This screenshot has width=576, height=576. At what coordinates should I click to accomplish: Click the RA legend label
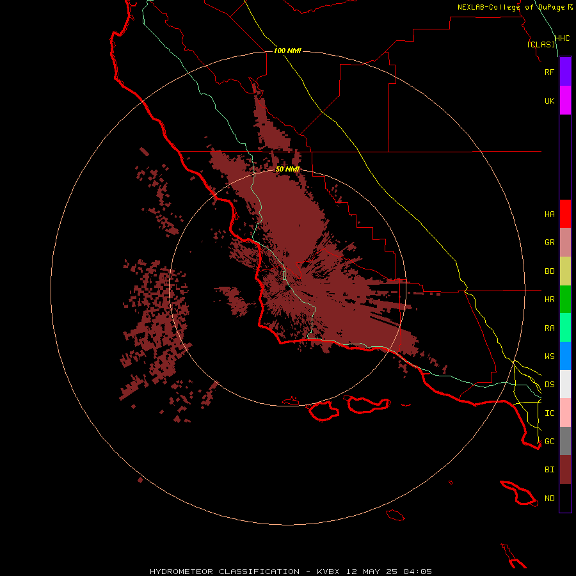[549, 328]
